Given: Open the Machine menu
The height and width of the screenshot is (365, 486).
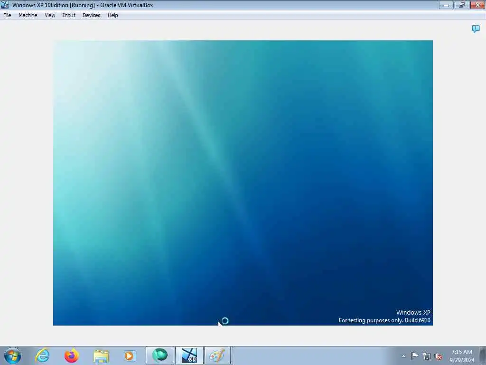Looking at the screenshot, I should (x=28, y=15).
